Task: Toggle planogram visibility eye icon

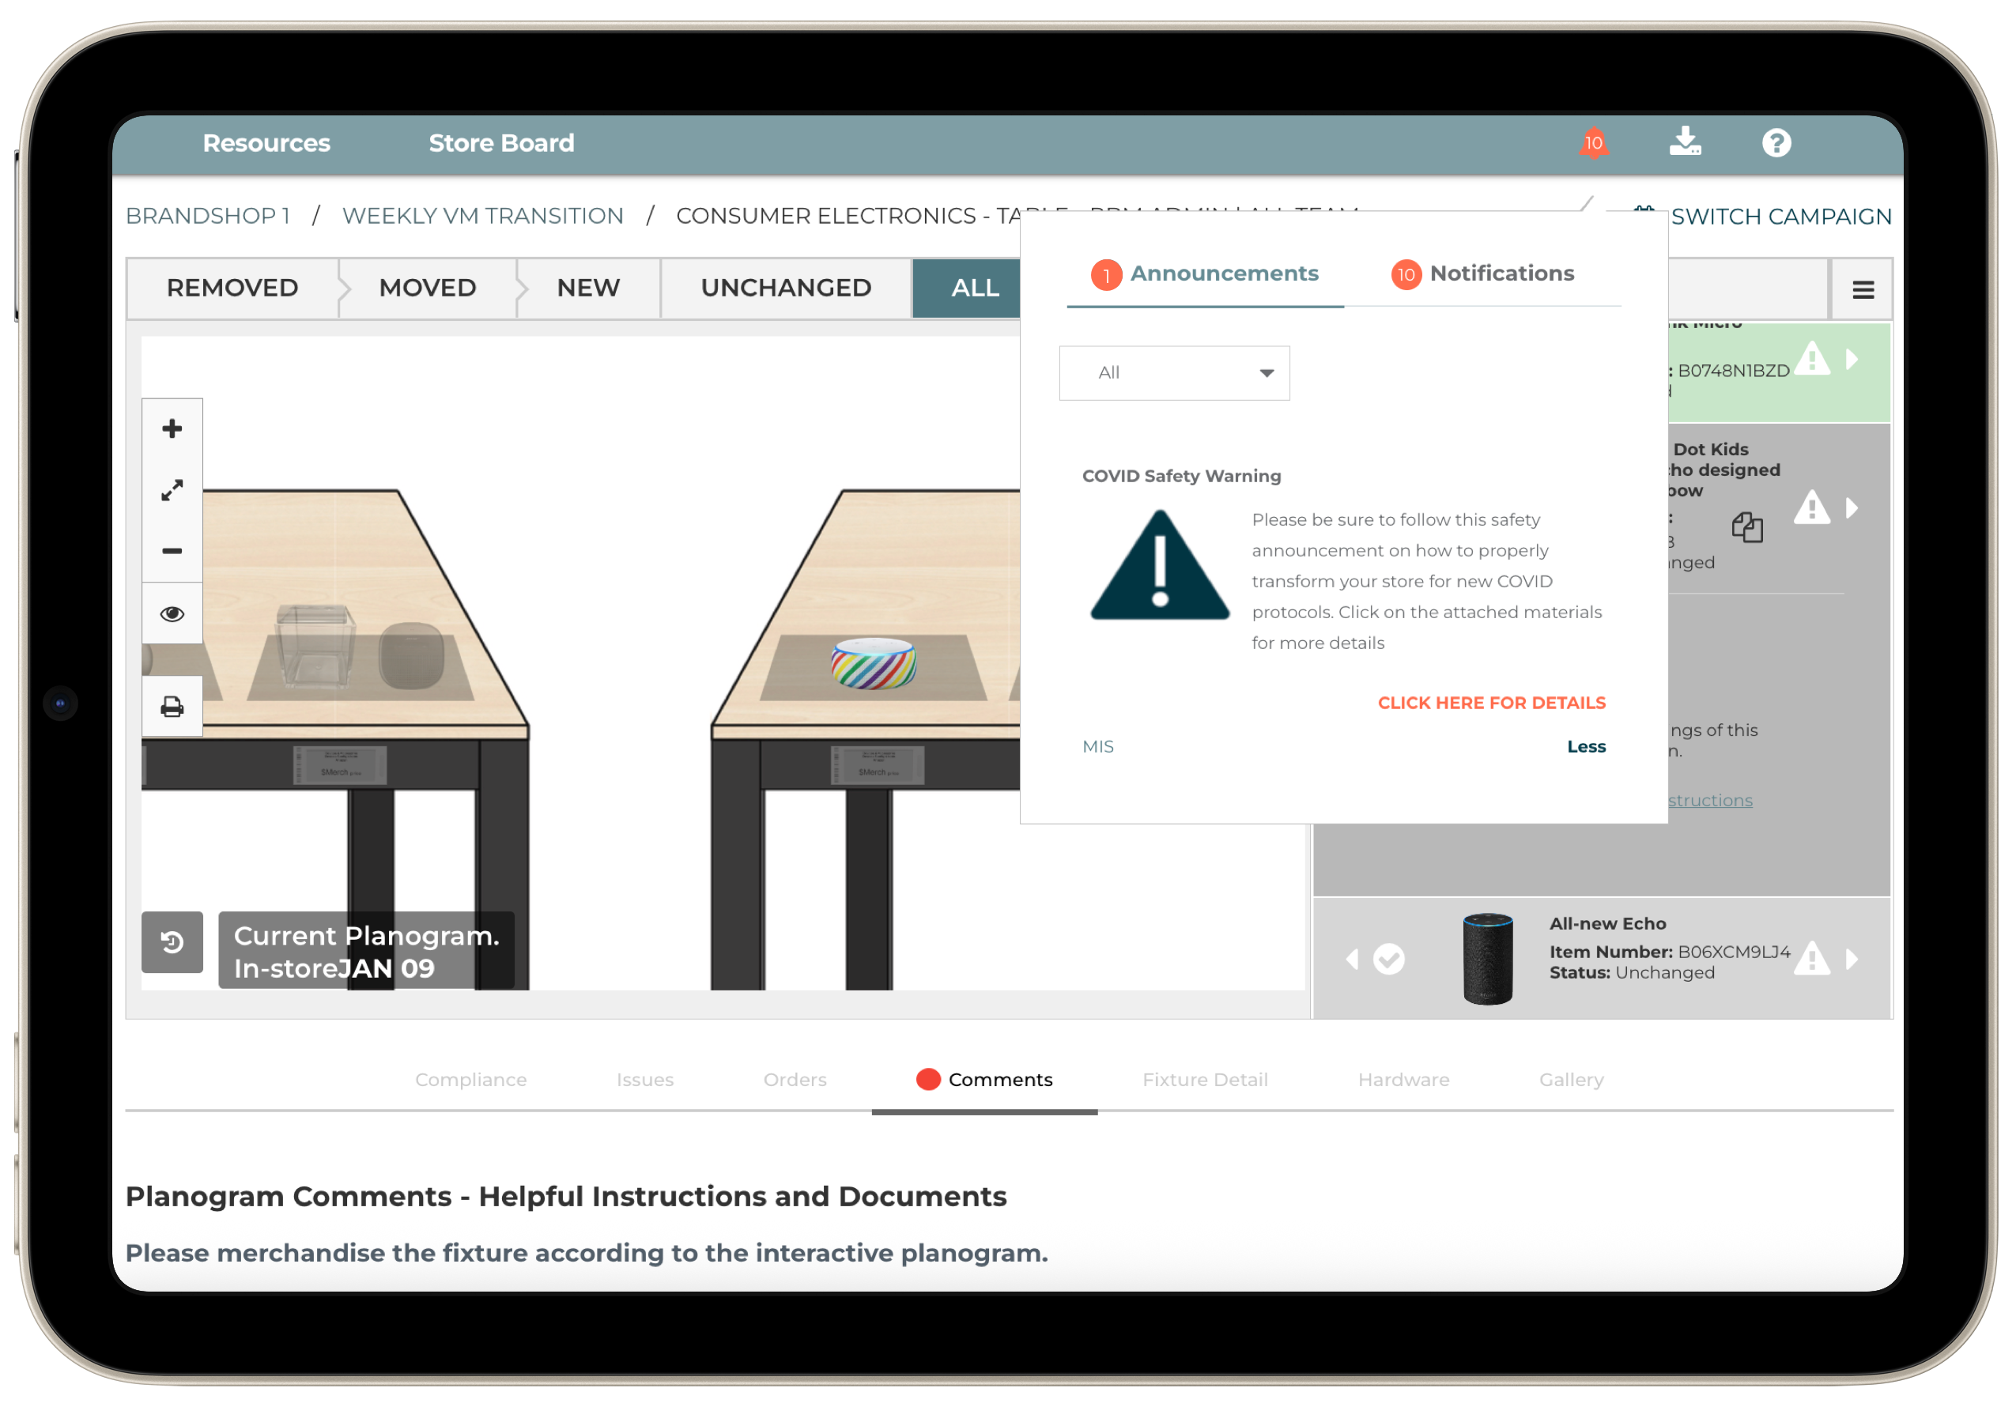Action: [172, 613]
